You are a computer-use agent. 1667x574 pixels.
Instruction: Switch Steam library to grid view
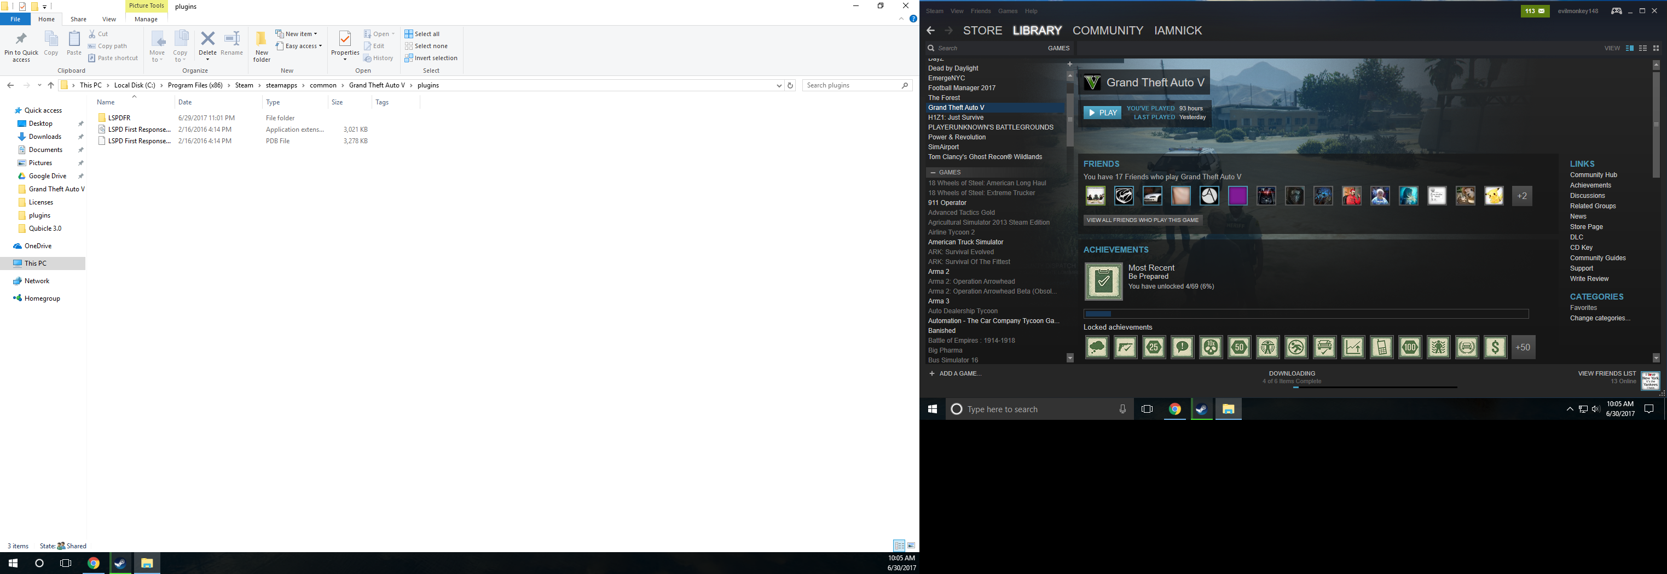(1656, 48)
